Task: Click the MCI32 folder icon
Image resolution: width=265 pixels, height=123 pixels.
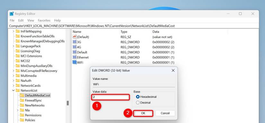Action: [18, 61]
